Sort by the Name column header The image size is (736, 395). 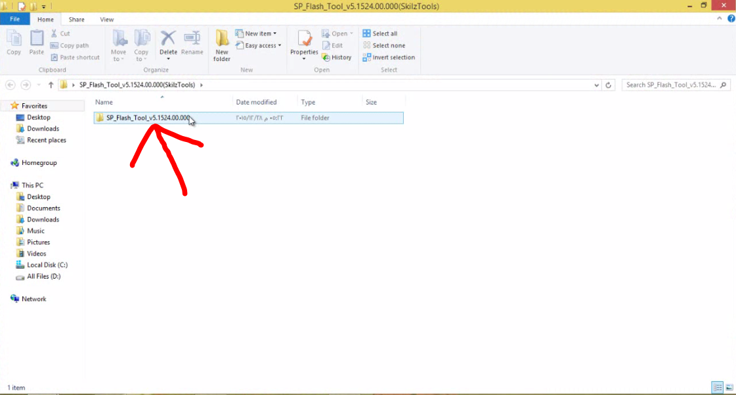coord(162,102)
